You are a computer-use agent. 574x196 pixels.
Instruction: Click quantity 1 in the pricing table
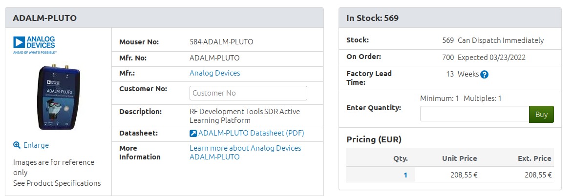click(x=405, y=175)
